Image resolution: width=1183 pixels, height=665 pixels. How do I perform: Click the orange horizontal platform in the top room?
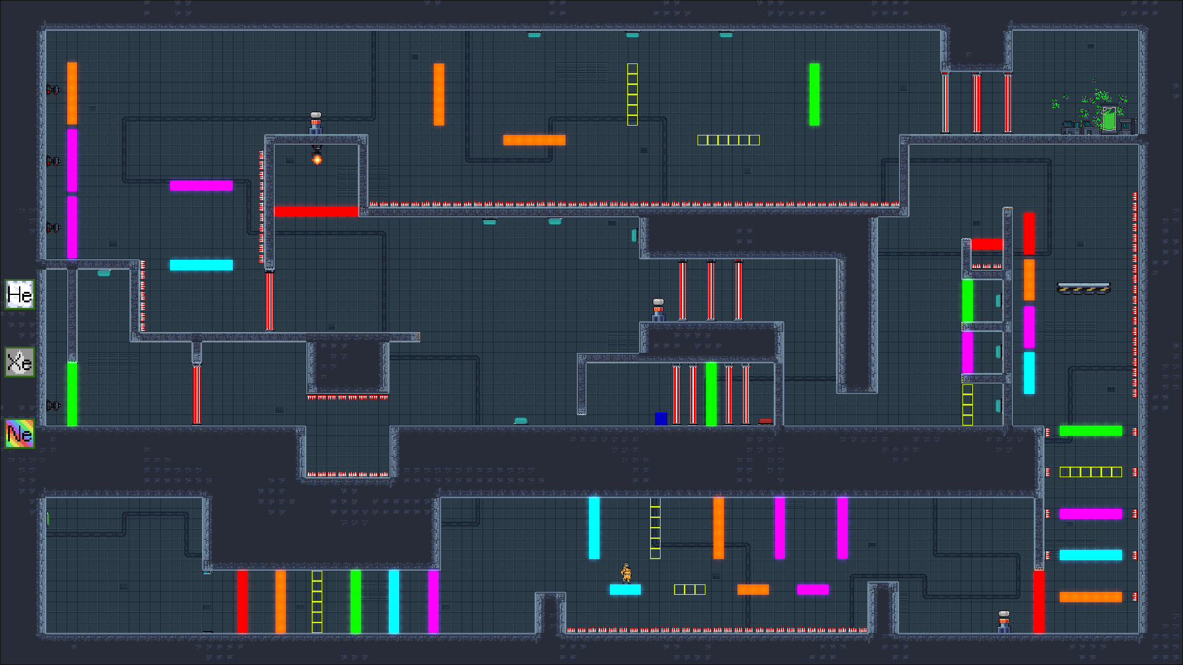pyautogui.click(x=534, y=140)
